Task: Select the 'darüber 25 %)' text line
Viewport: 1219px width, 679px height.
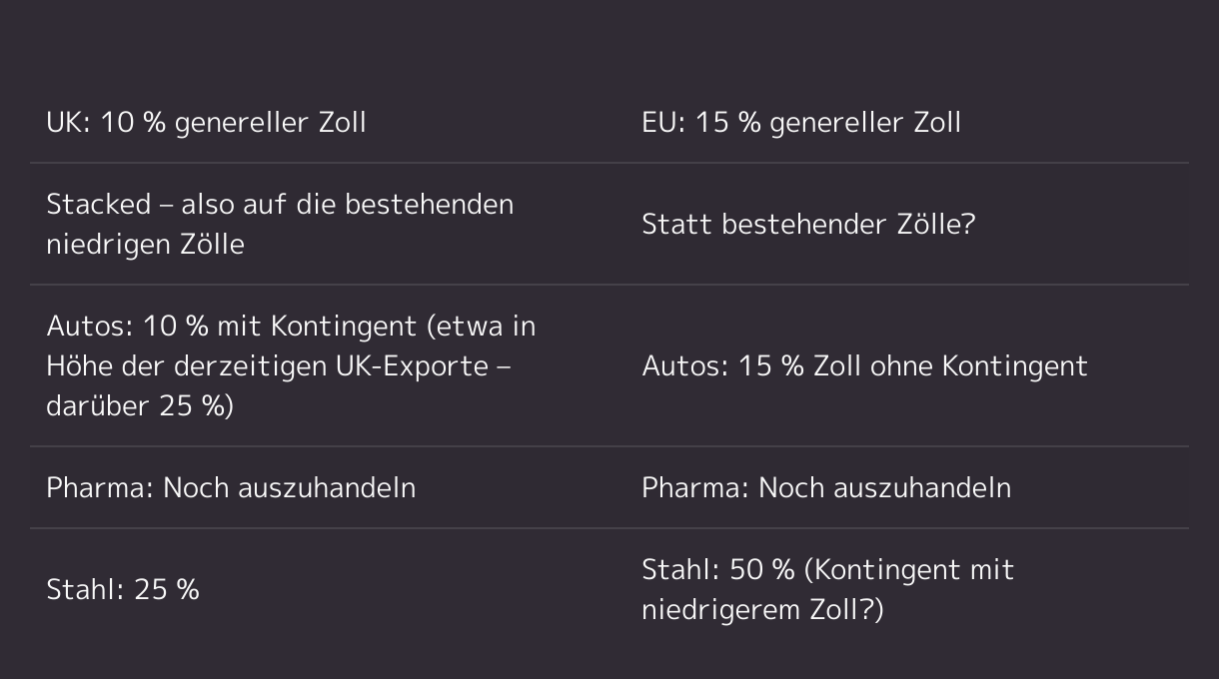Action: pyautogui.click(x=139, y=405)
